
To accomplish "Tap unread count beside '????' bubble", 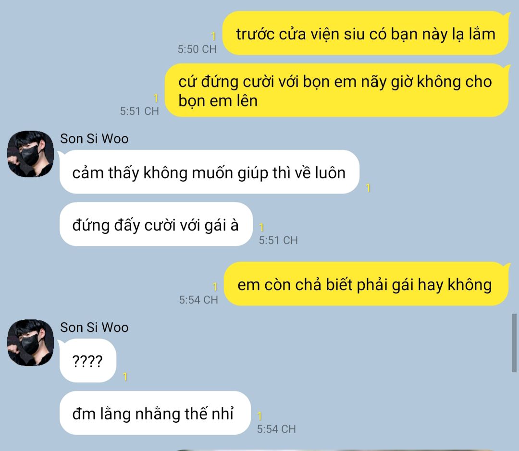I will coord(125,377).
